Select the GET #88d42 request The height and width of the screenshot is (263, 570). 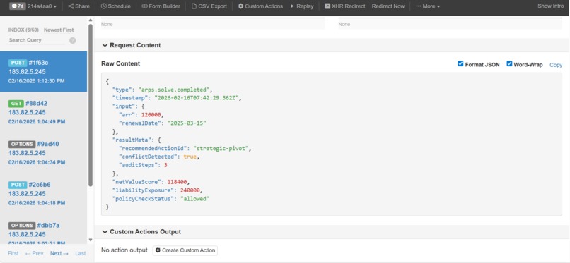[43, 112]
